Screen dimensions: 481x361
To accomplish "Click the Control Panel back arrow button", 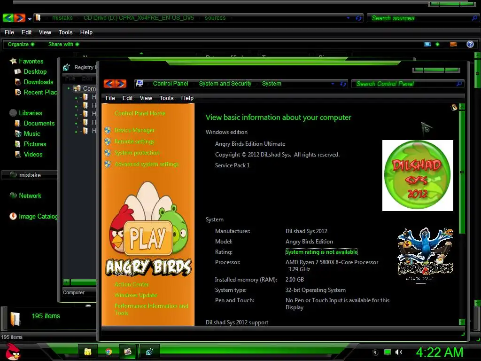I will pyautogui.click(x=109, y=84).
